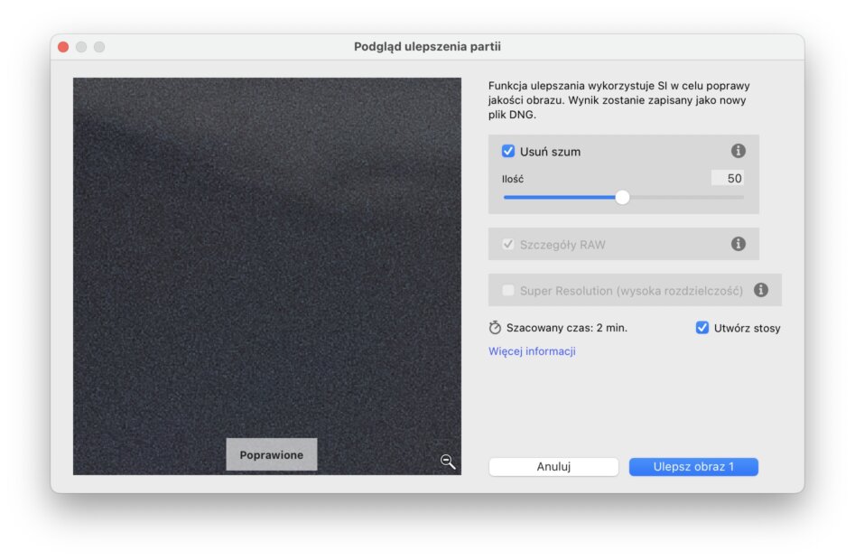Disable the Utwórz stosy checkbox

coord(702,328)
